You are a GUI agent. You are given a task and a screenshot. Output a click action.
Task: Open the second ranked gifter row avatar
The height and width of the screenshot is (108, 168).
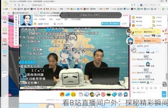(x=133, y=21)
